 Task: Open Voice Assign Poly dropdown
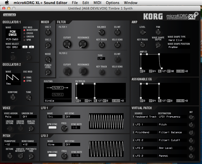[x=12, y=117]
